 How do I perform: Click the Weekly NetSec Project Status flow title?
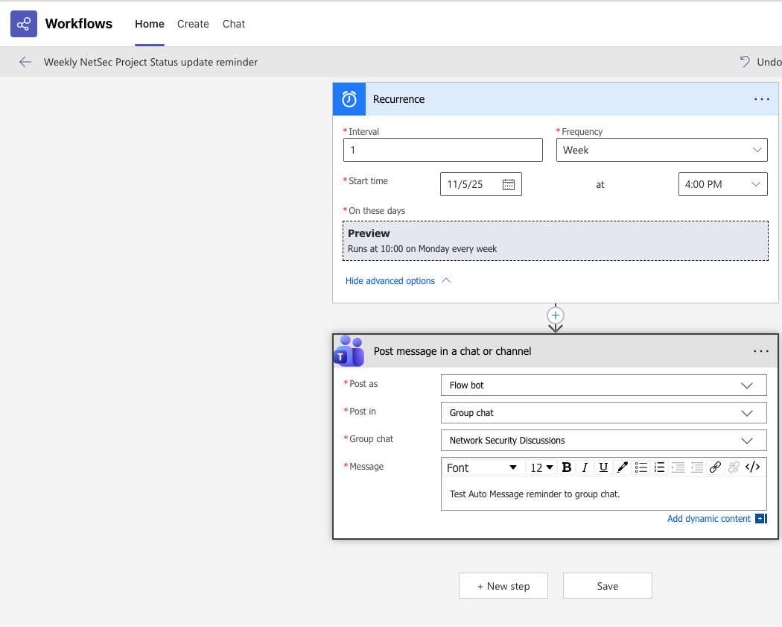(150, 62)
